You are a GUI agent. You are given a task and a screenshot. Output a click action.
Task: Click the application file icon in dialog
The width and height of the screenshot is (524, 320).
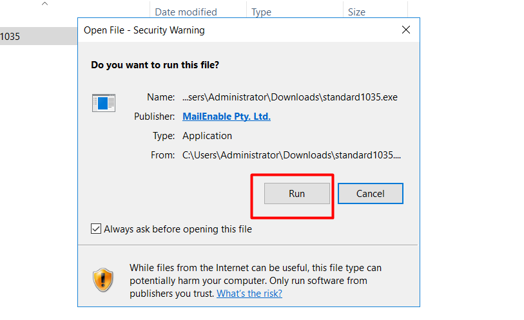pyautogui.click(x=104, y=103)
